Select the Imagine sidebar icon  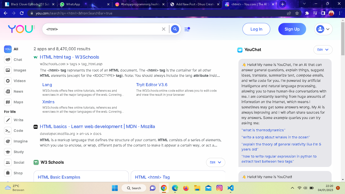point(8,141)
